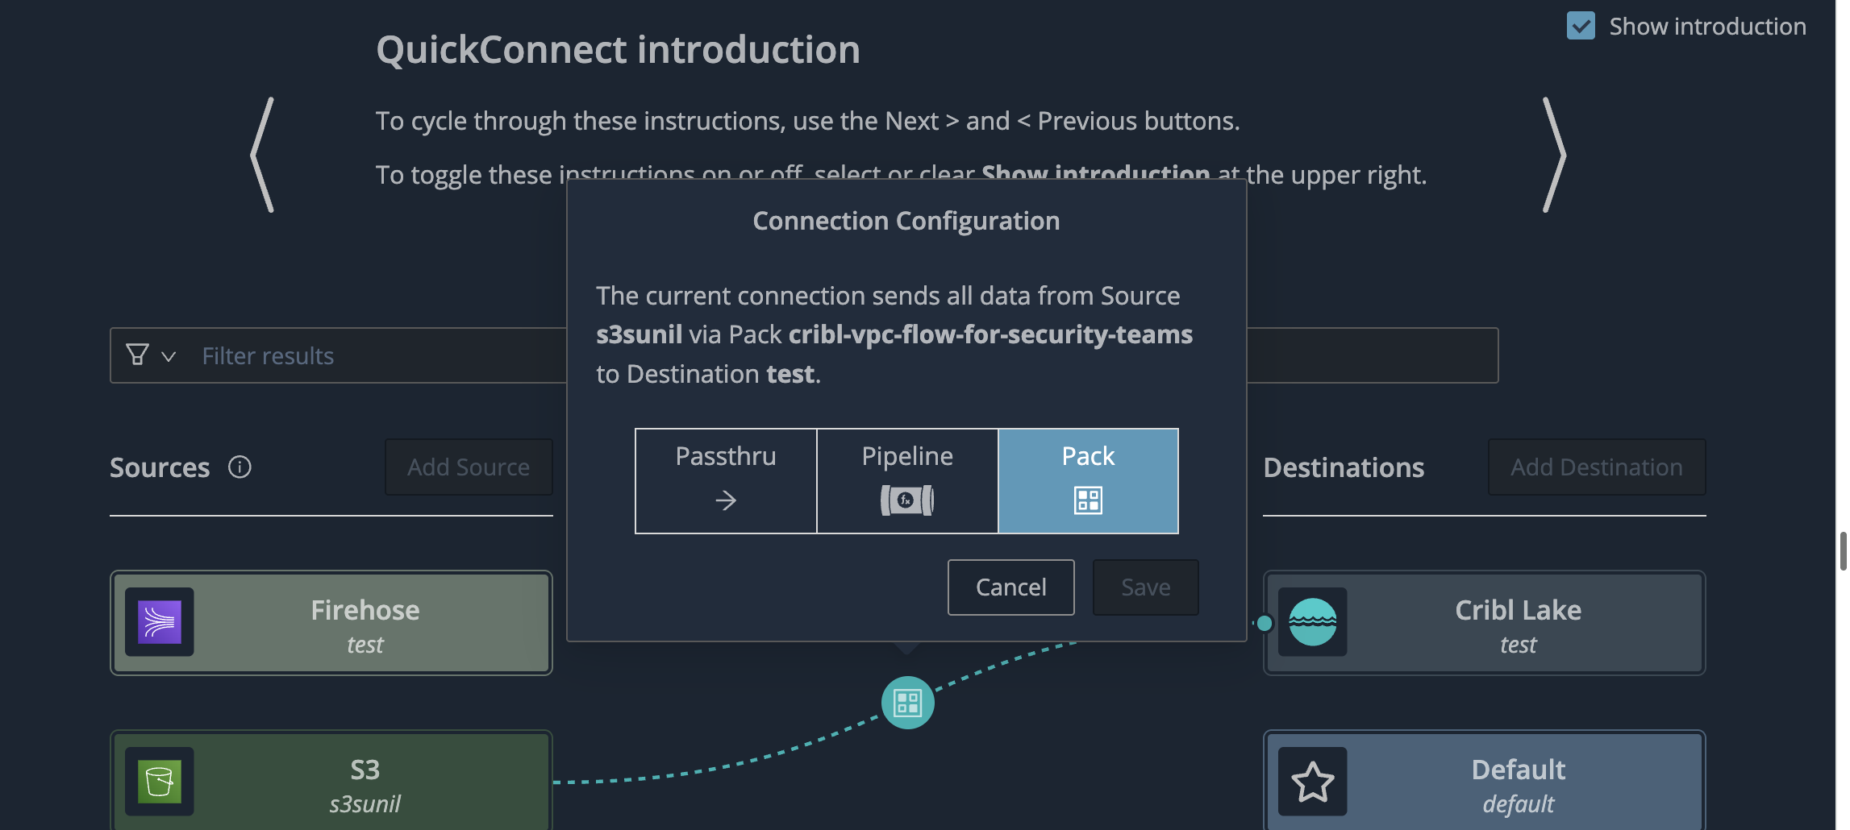Select the Firehose test source card
This screenshot has width=1850, height=830.
[x=331, y=623]
